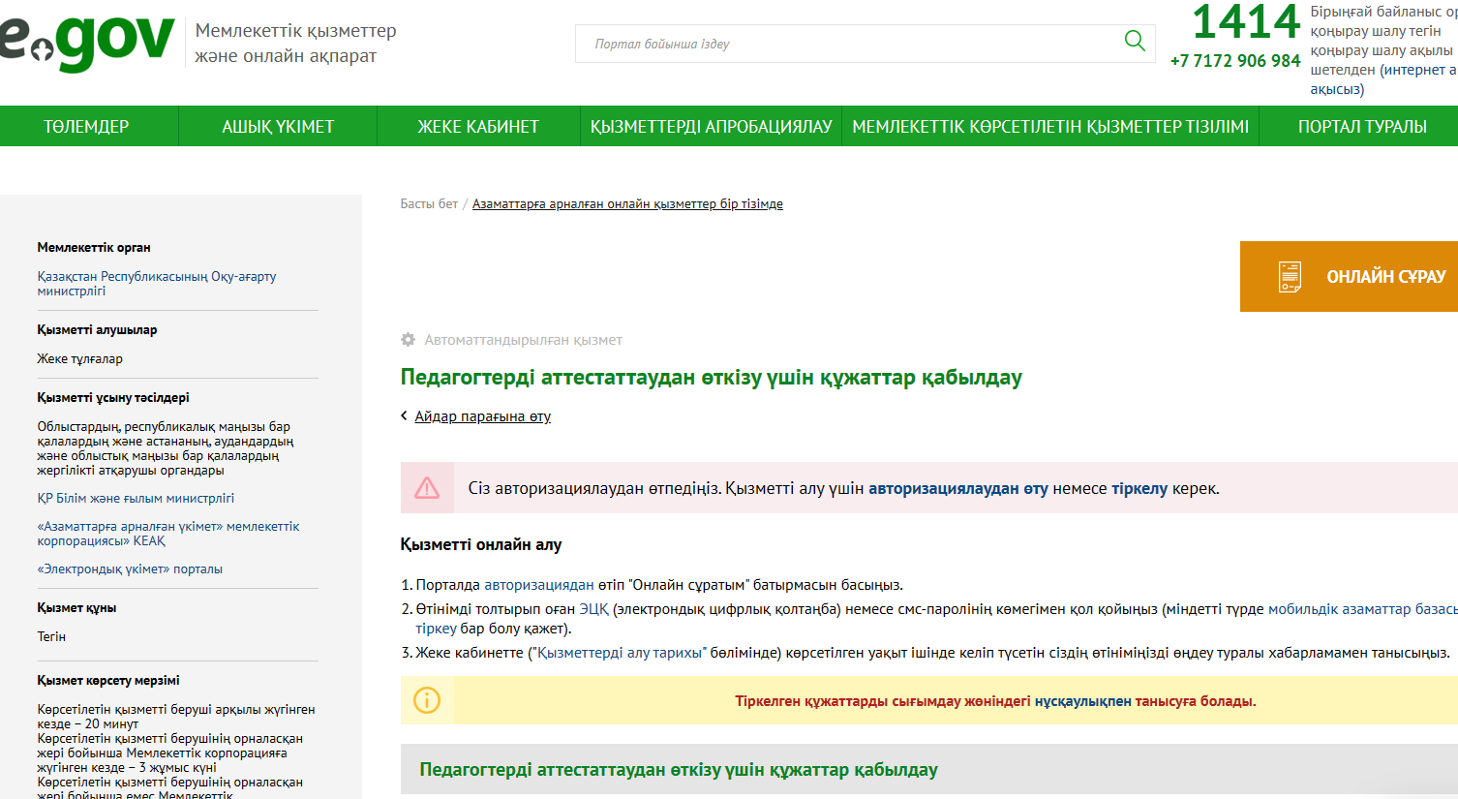Screen dimensions: 1458x799
Task: Click Қызмет құны sidebar heading
Action: click(x=76, y=607)
